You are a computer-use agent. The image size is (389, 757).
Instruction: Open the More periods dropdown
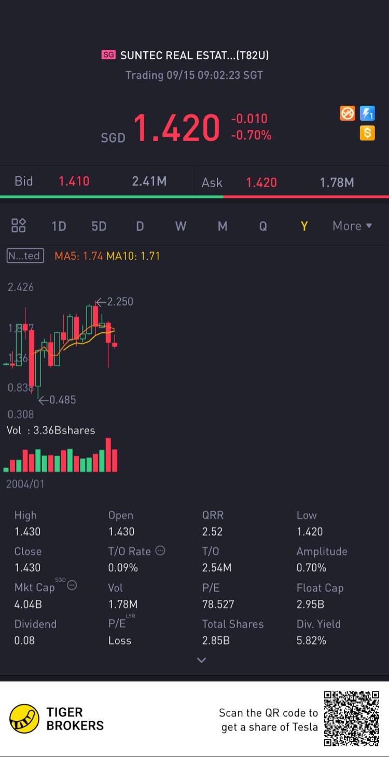click(353, 226)
